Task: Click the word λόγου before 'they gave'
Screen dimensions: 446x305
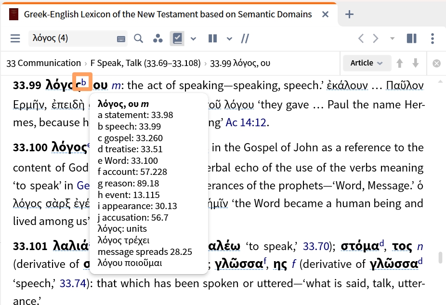Action: tap(239, 105)
